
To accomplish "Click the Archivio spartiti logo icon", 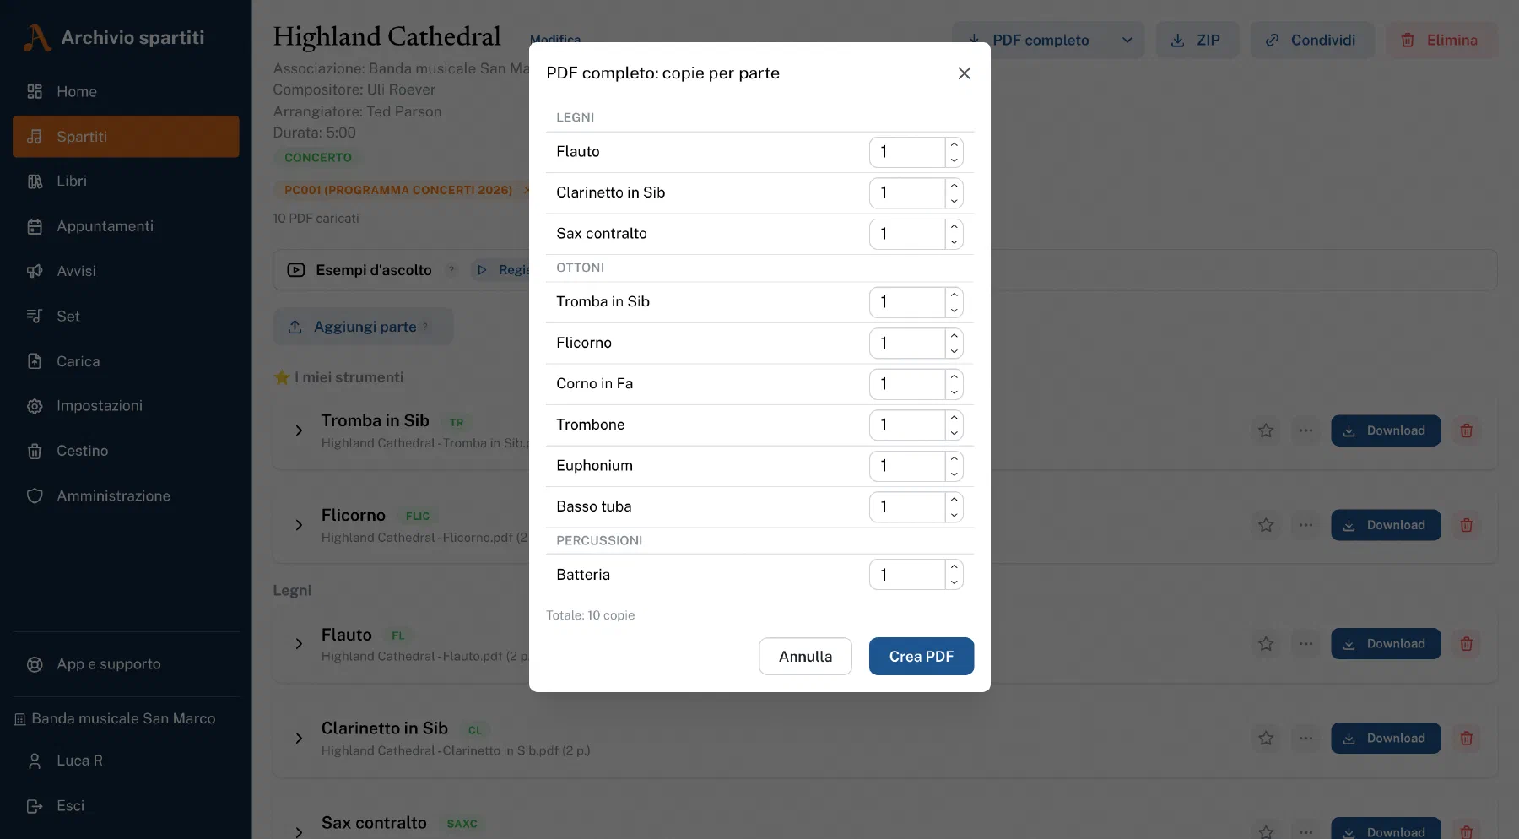I will click(x=35, y=37).
